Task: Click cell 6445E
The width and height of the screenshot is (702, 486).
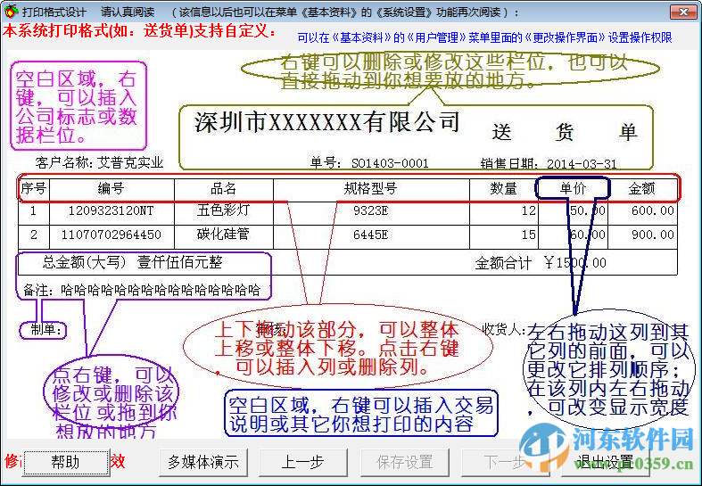Action: (371, 235)
